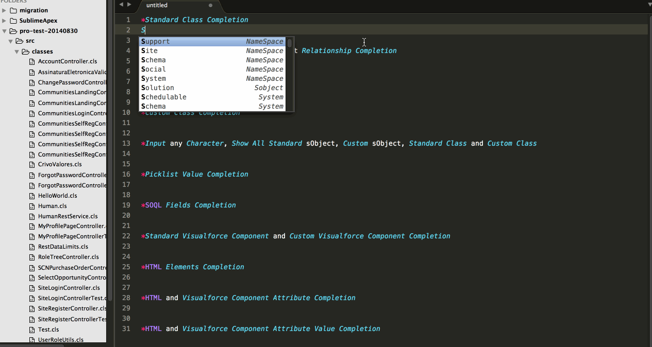Select Schema System completion

tap(212, 106)
